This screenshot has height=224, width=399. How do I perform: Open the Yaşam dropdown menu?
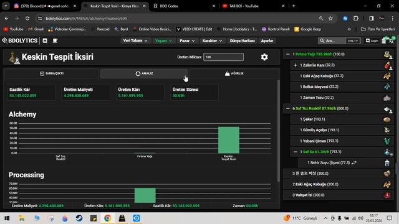[163, 40]
